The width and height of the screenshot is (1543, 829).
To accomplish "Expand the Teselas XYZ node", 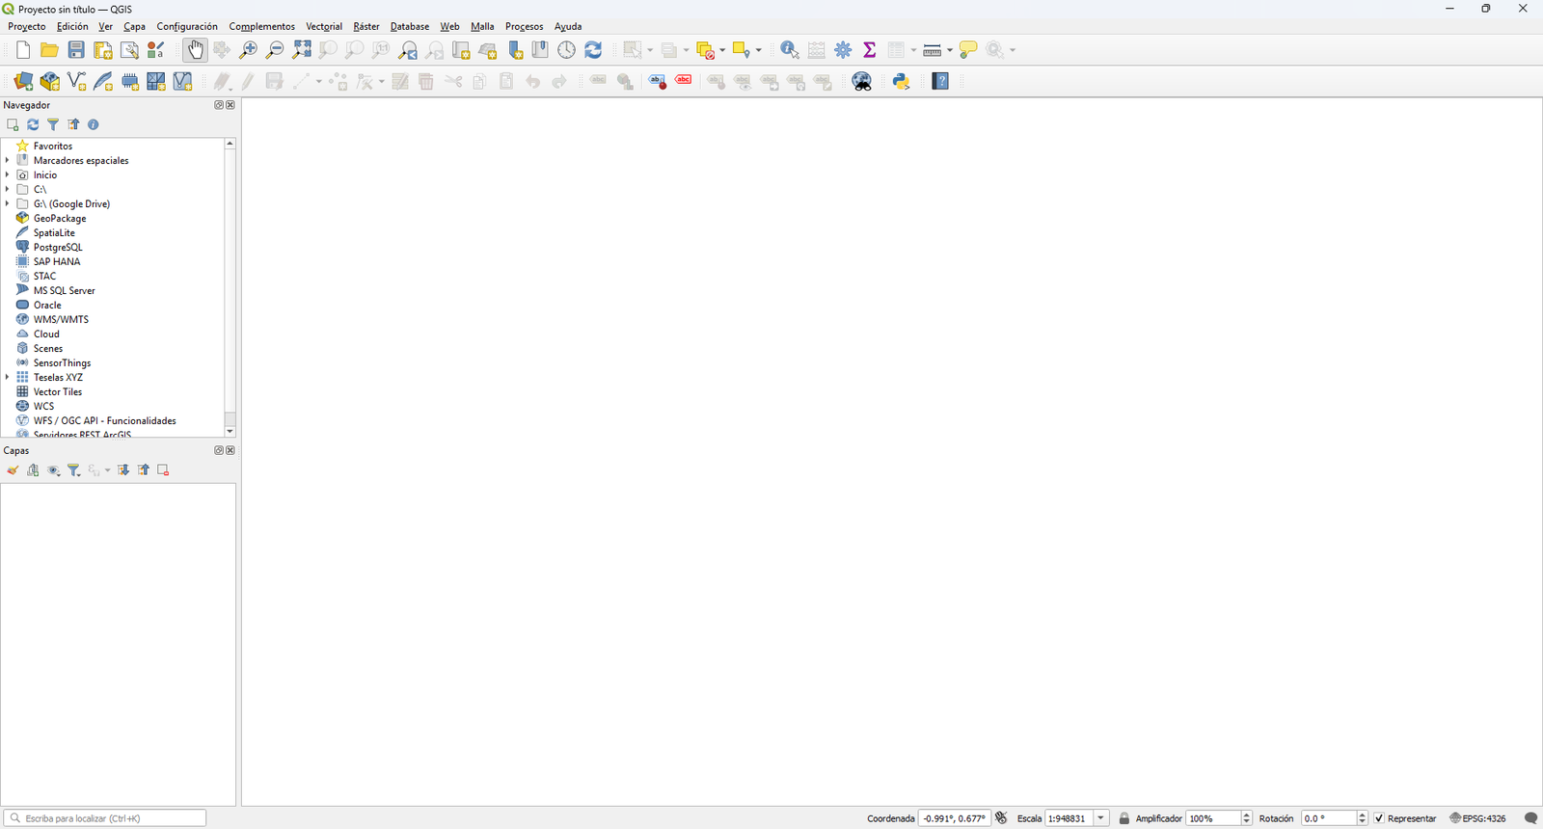I will [x=8, y=377].
